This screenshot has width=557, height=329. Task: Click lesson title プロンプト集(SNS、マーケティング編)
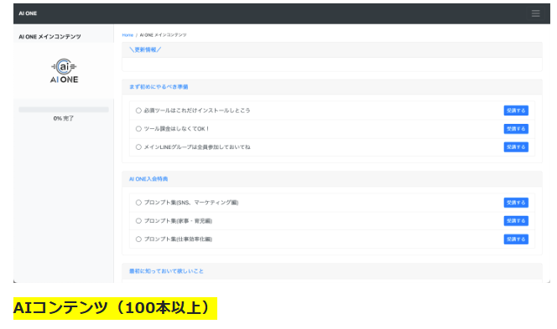point(191,203)
